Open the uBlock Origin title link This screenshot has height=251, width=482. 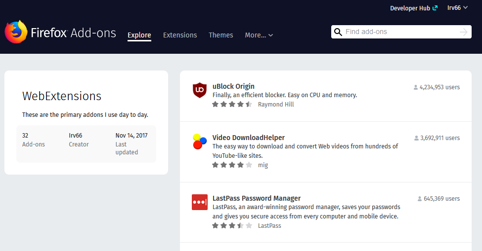click(233, 86)
